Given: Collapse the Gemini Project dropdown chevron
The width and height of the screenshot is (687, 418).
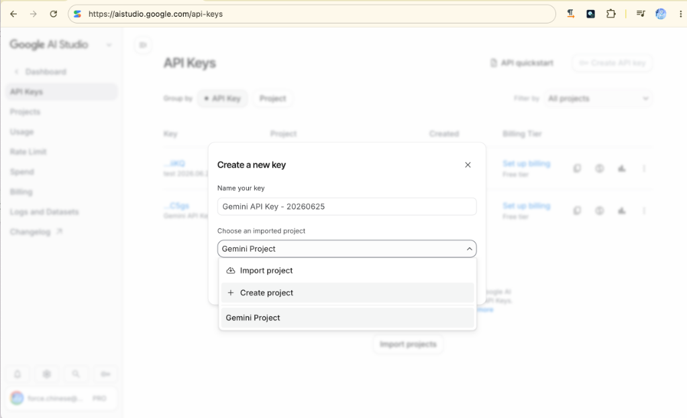Looking at the screenshot, I should tap(469, 249).
